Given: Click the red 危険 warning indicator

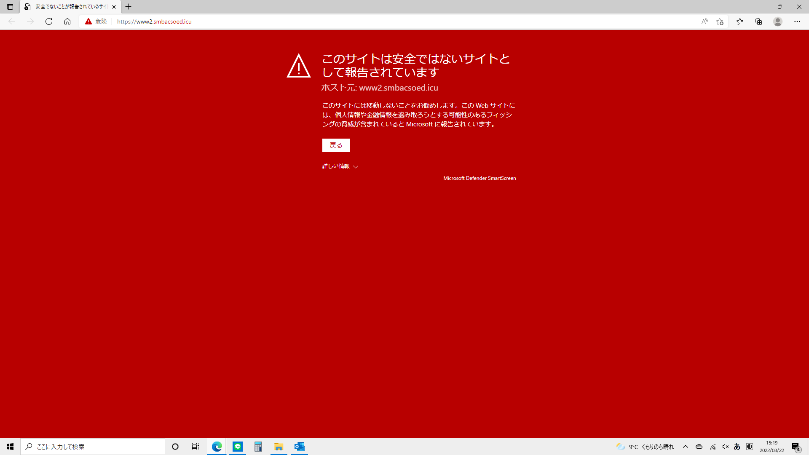Looking at the screenshot, I should [x=96, y=21].
